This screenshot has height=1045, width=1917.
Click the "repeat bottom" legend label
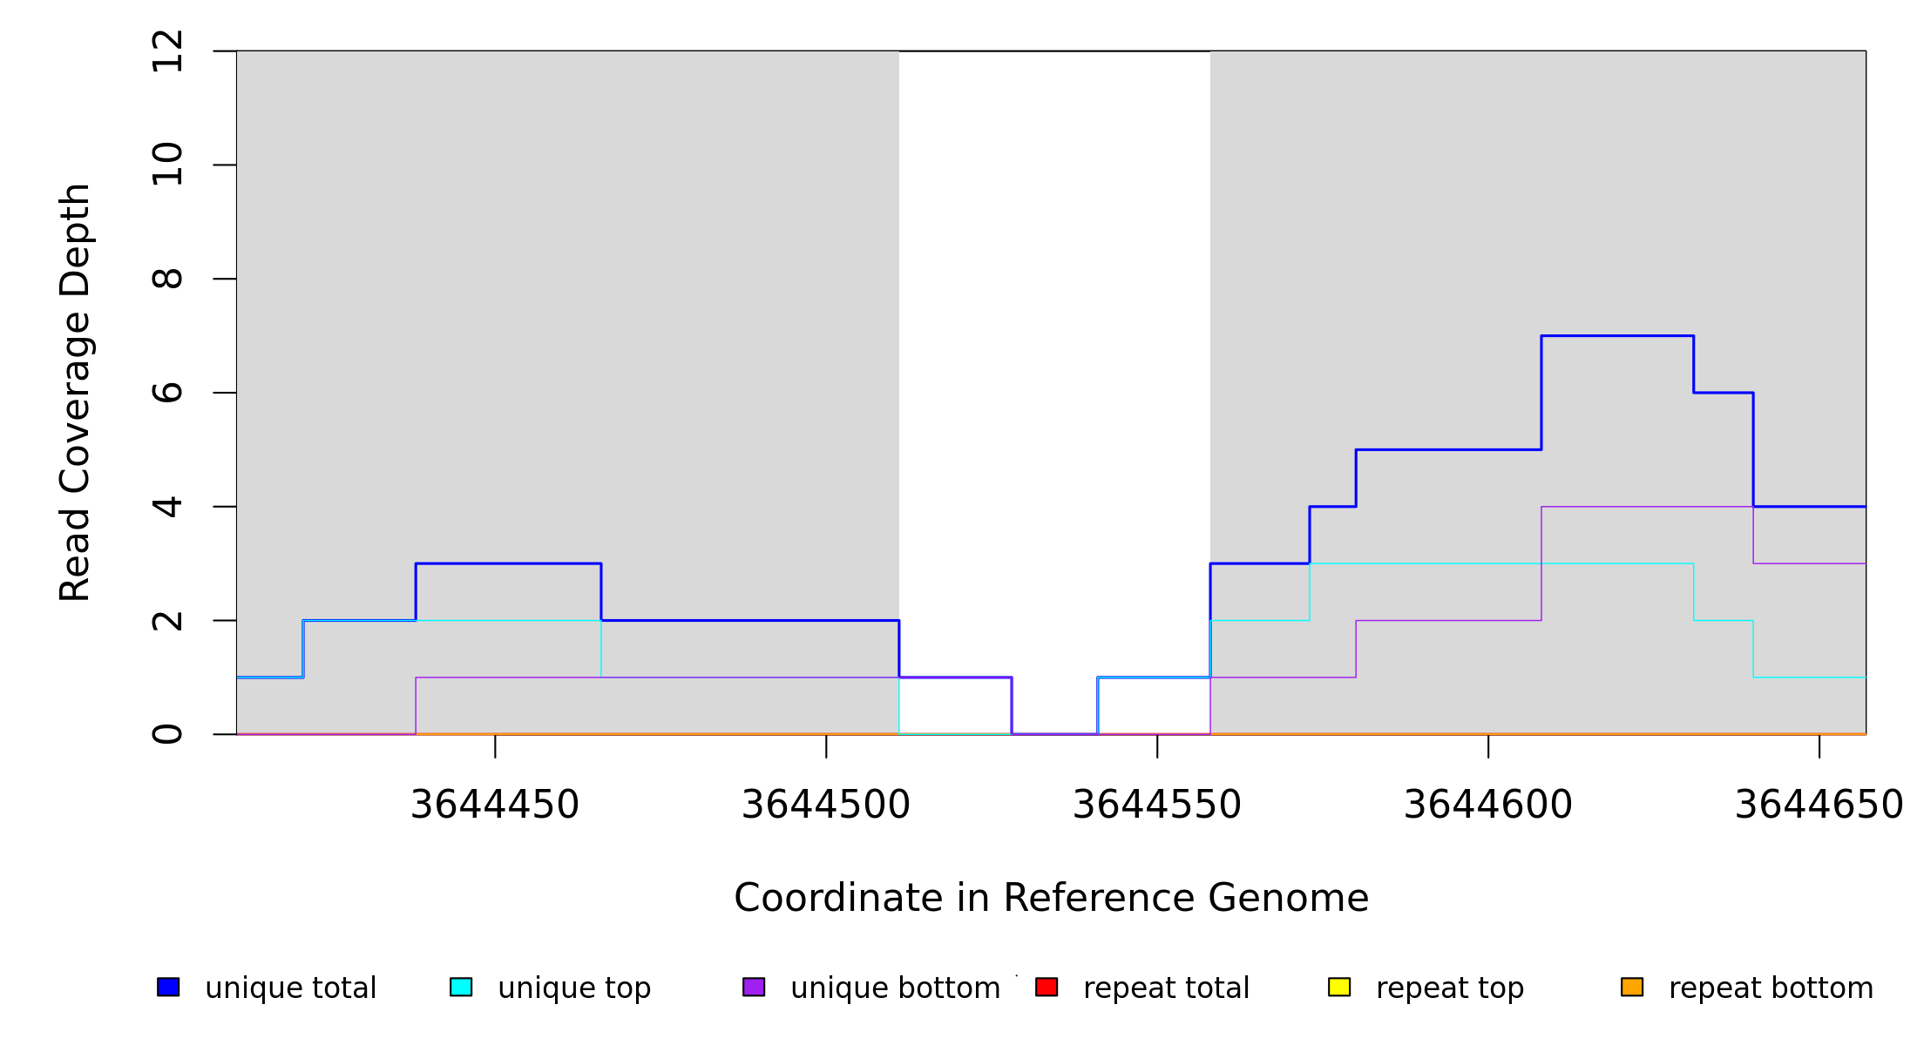click(x=1771, y=988)
